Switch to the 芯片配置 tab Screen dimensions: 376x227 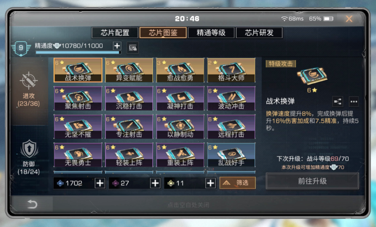tap(115, 33)
